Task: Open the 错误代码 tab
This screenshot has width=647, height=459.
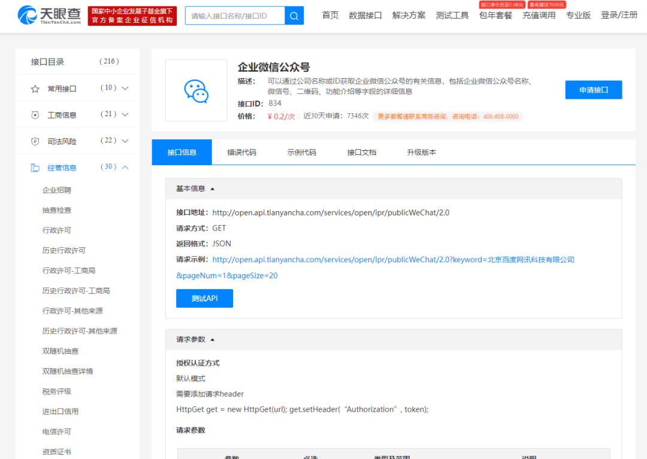Action: pos(242,152)
